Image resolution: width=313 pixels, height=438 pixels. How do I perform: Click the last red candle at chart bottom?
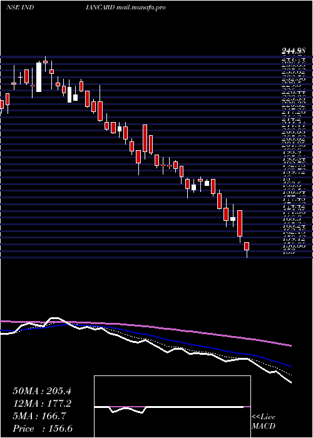(x=247, y=247)
